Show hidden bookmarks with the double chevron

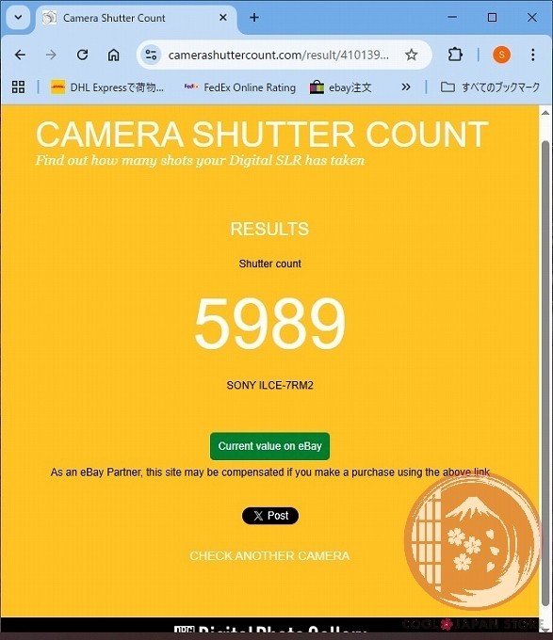(x=405, y=87)
